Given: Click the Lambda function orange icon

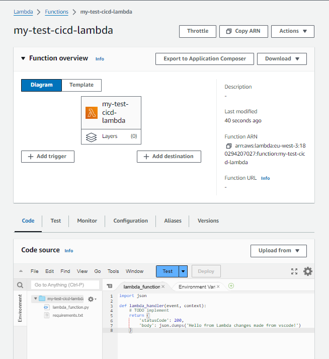Looking at the screenshot, I should click(x=92, y=113).
